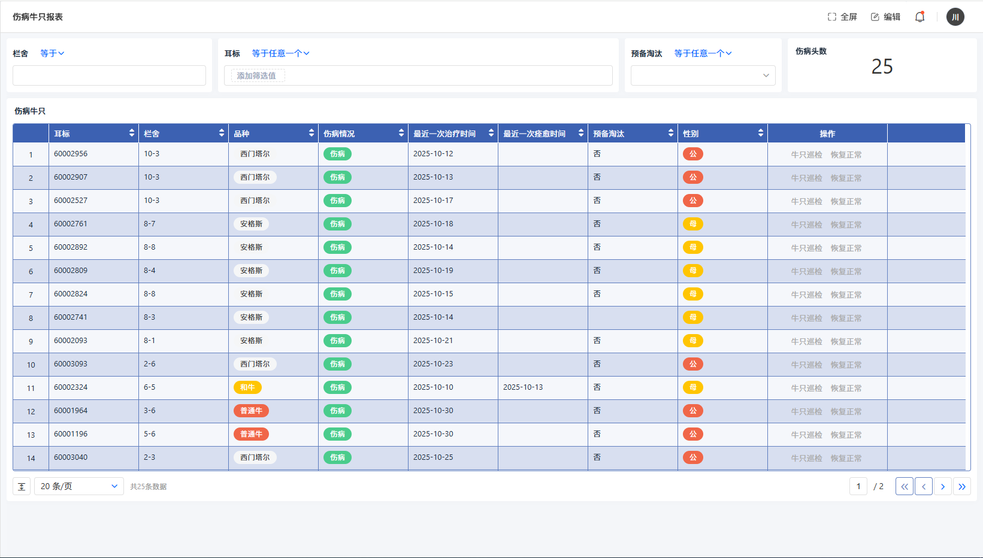The width and height of the screenshot is (983, 558).
Task: Go to the last page
Action: tap(961, 487)
